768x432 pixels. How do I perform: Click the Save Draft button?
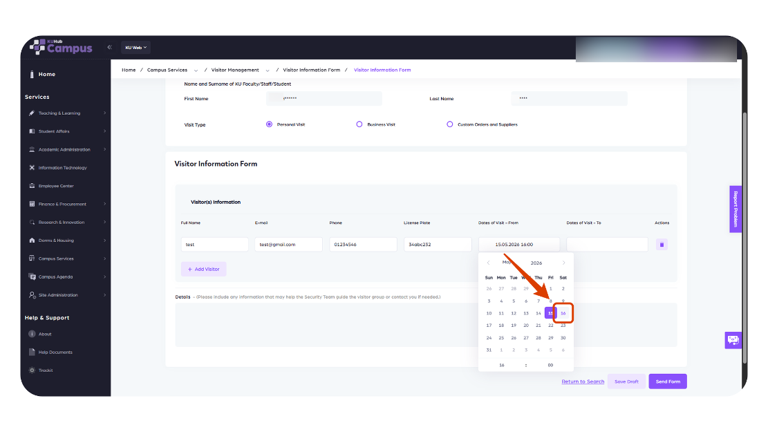(x=626, y=382)
